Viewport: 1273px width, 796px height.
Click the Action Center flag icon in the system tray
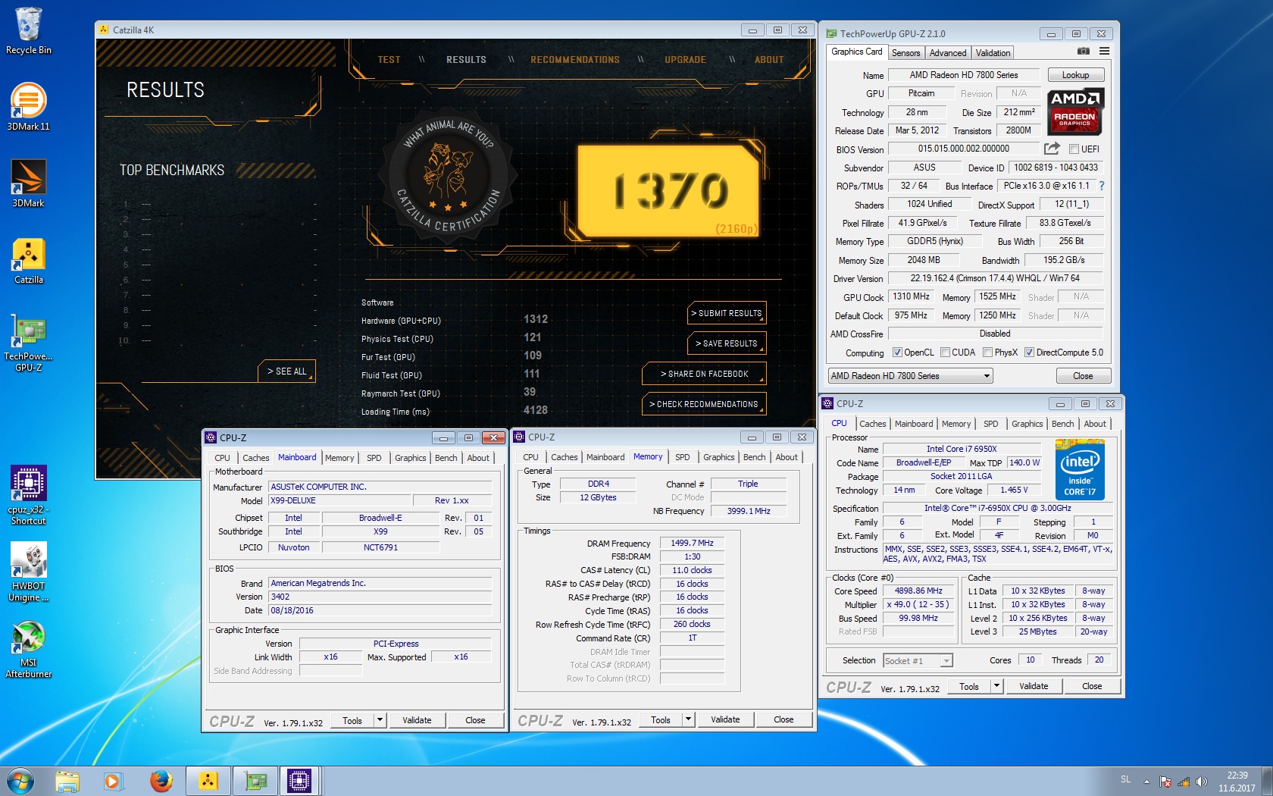(1165, 781)
